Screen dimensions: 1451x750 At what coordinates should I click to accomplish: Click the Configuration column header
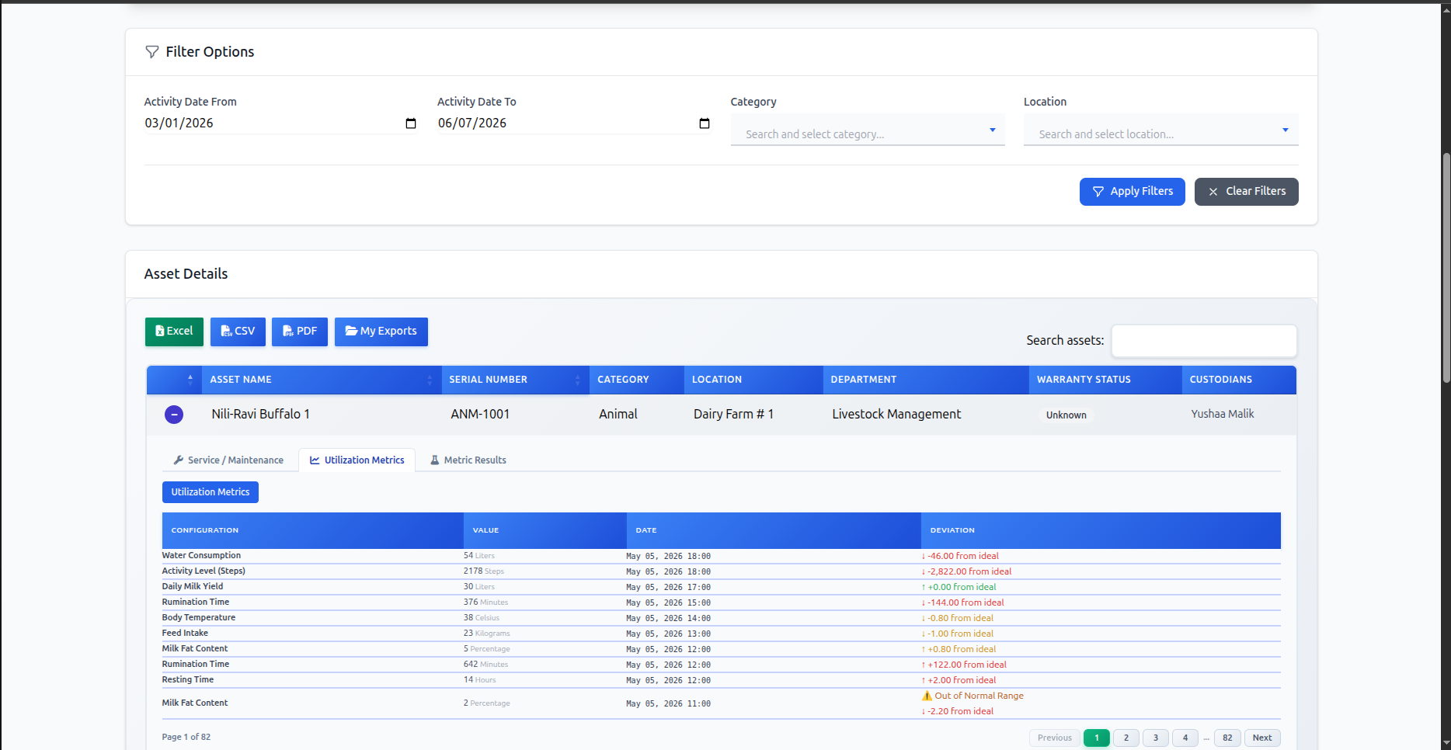pyautogui.click(x=313, y=530)
